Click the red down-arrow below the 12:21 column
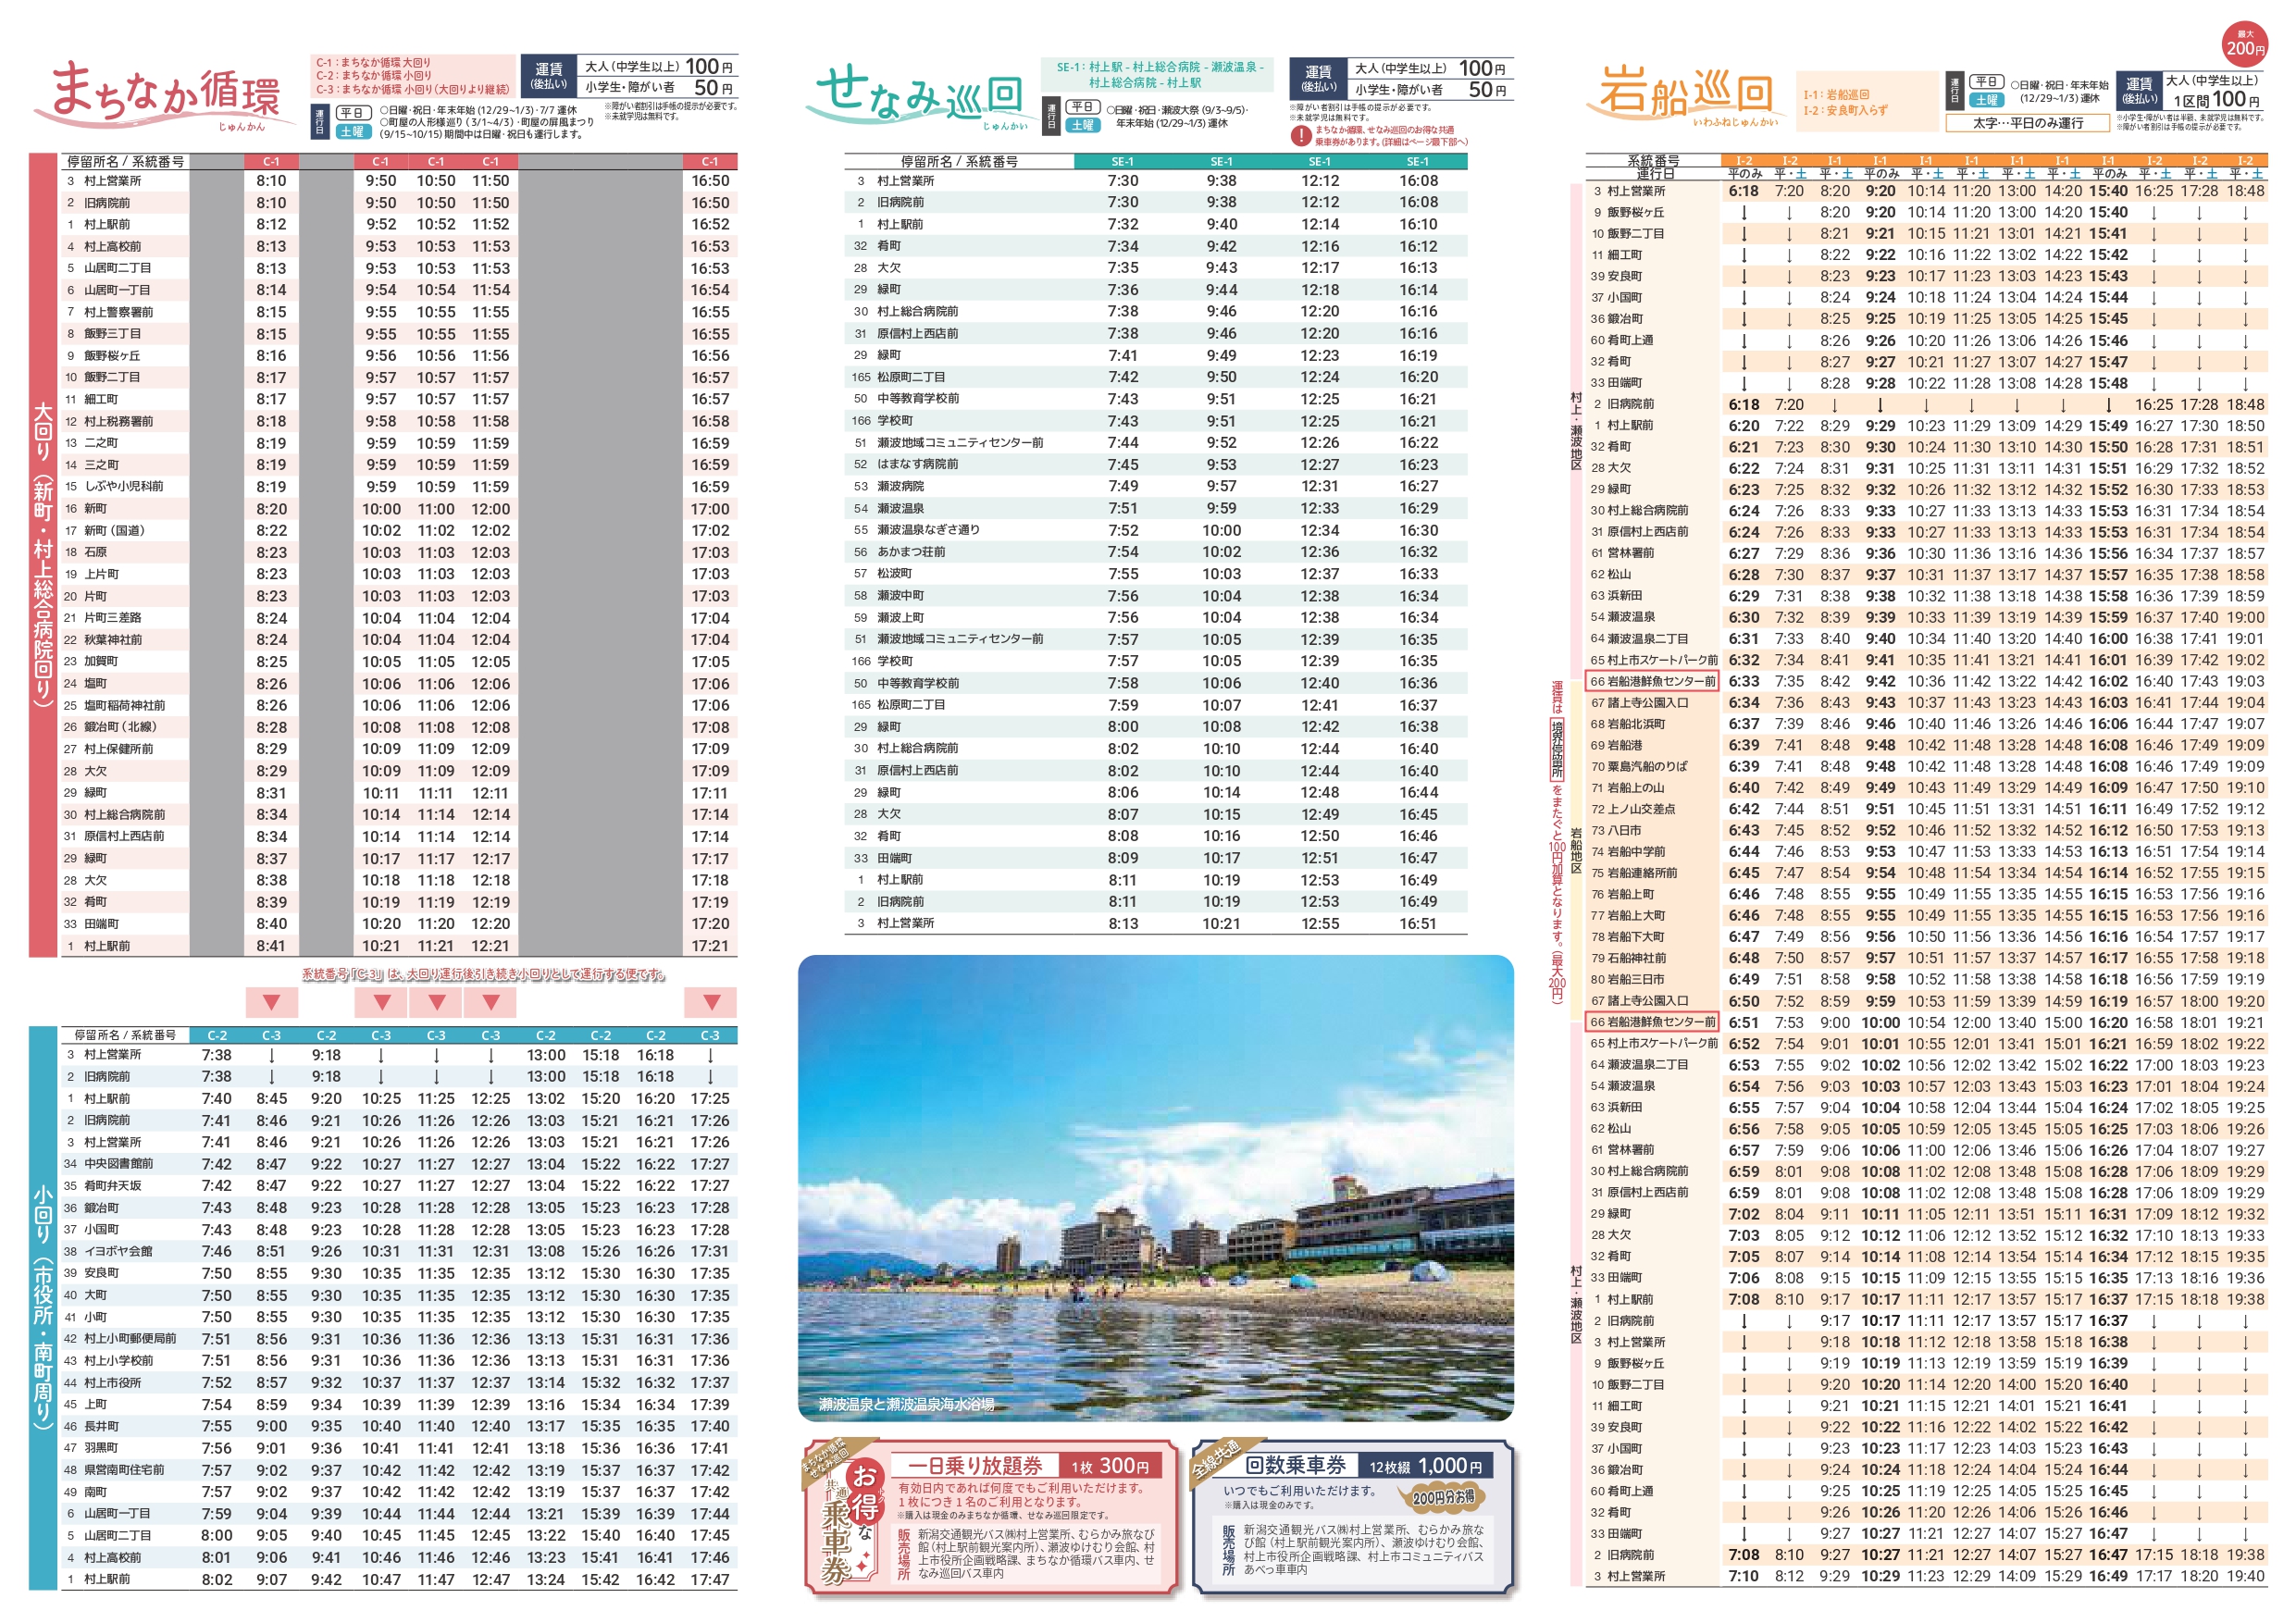The width and height of the screenshot is (2296, 1623). click(491, 1002)
